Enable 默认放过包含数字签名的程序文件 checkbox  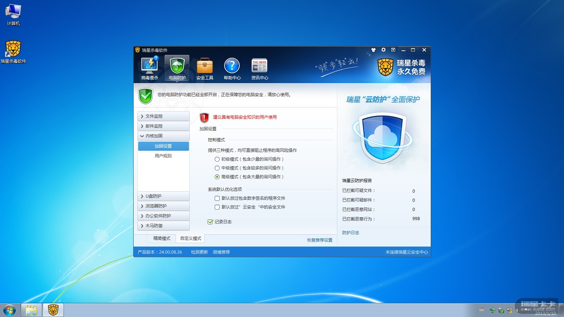[217, 198]
